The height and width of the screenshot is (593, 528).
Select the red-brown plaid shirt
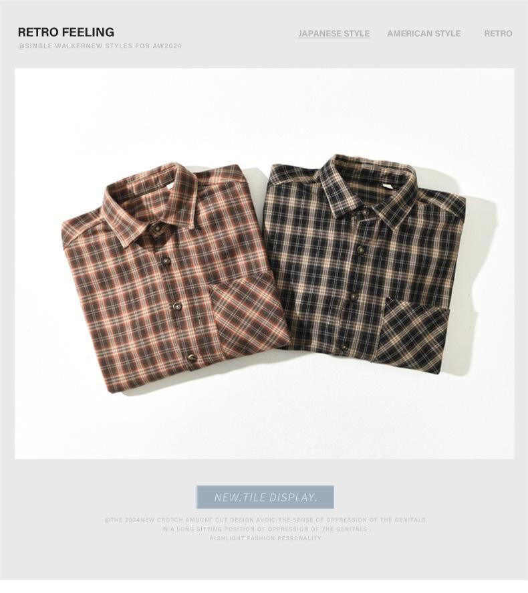coord(175,278)
